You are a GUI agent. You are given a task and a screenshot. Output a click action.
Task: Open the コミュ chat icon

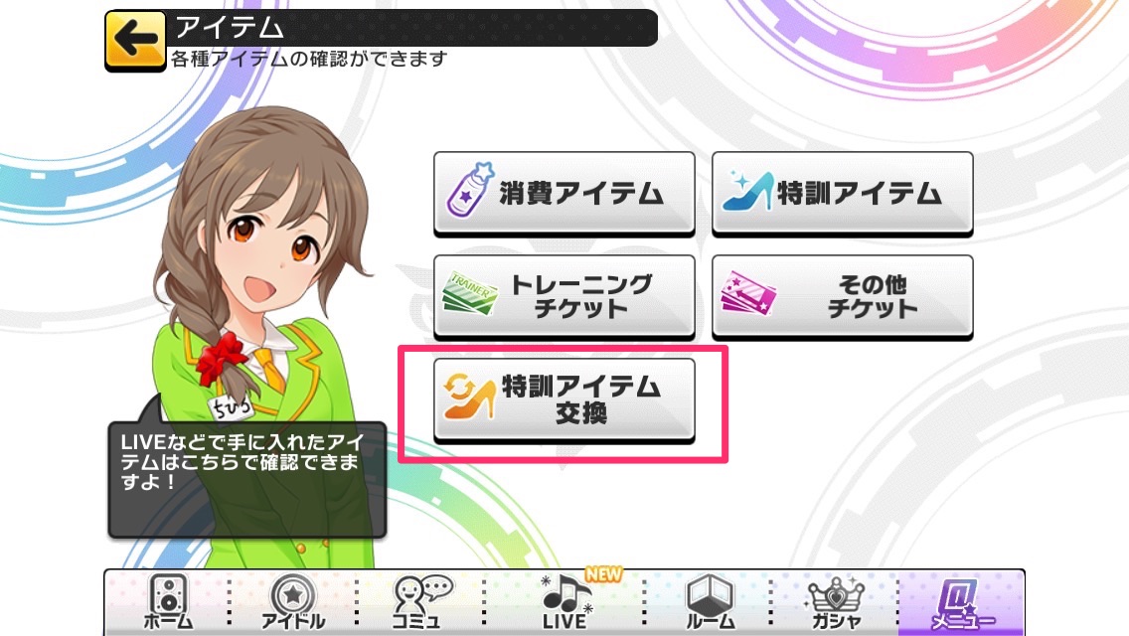[x=419, y=602]
